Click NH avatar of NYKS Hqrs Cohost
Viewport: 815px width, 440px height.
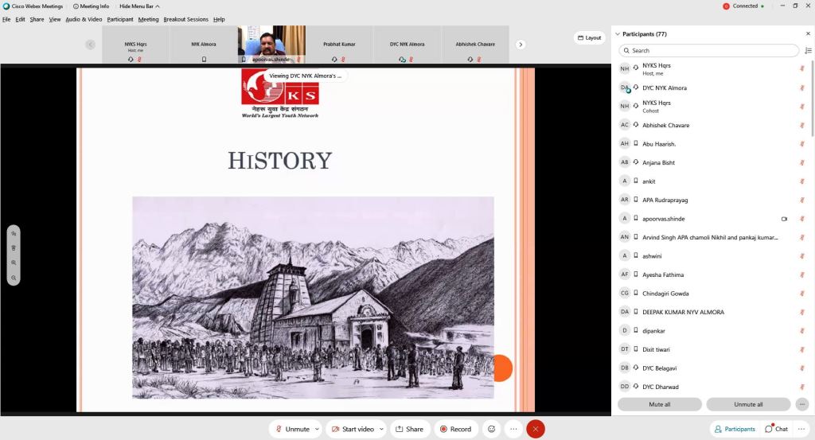[x=624, y=106]
